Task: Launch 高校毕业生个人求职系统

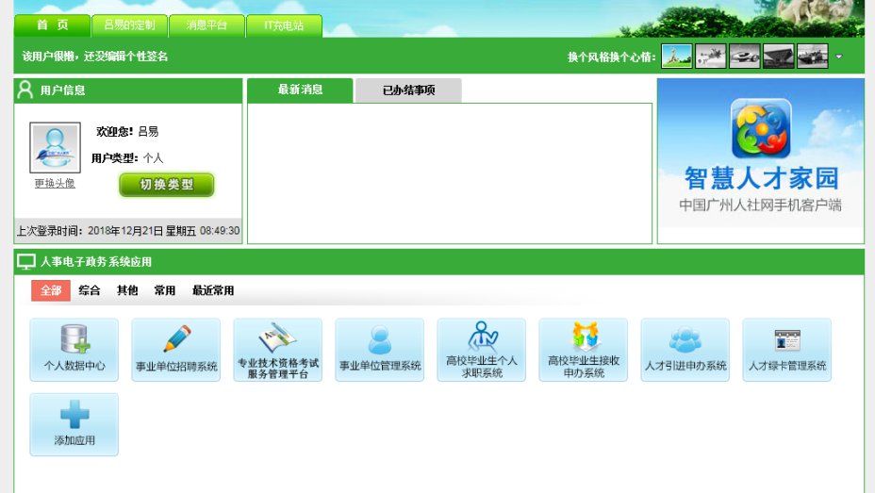Action: click(x=482, y=350)
